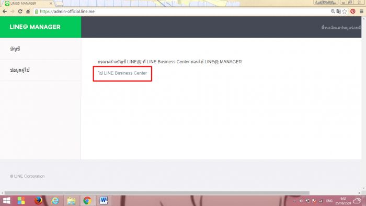Launch Internet Explorer from taskbar
The height and width of the screenshot is (206, 366).
(55, 201)
